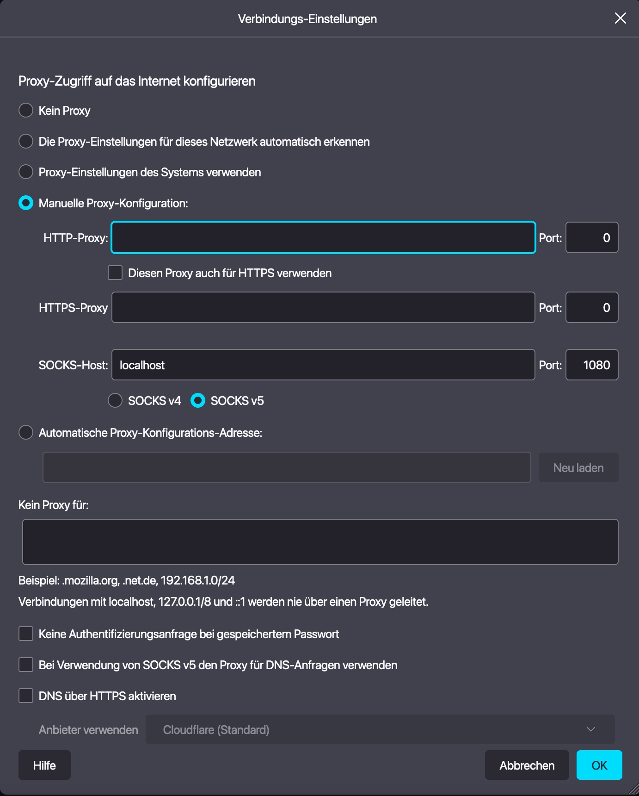The width and height of the screenshot is (639, 796).
Task: Close the Verbindungs-Einstellungen dialog
Action: coord(620,18)
